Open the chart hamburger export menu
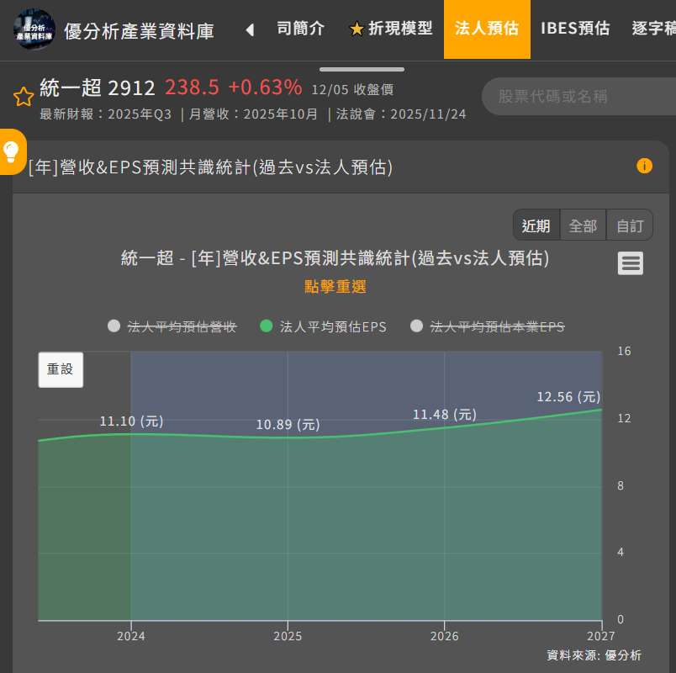 (631, 263)
